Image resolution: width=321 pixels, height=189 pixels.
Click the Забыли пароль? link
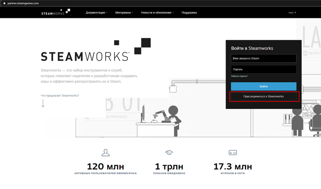tap(239, 76)
